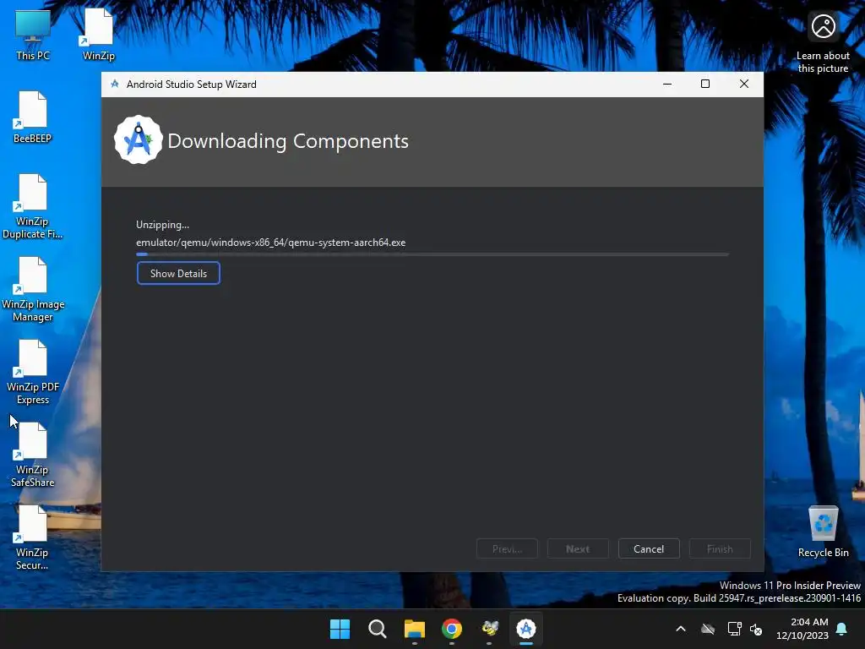Maximize the Android Studio Setup Wizard window

(x=705, y=84)
